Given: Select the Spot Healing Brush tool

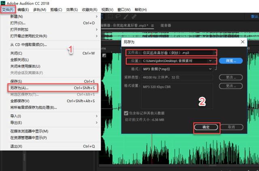Looking at the screenshot, I should tap(134, 16).
